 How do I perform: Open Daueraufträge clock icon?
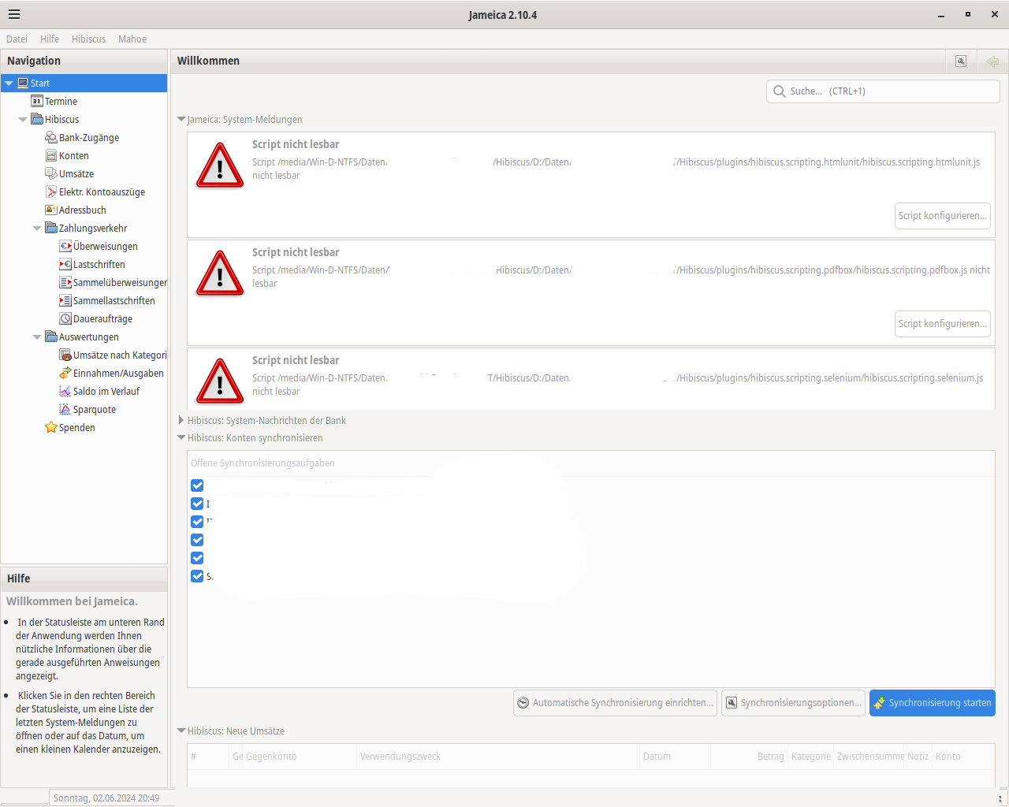65,318
